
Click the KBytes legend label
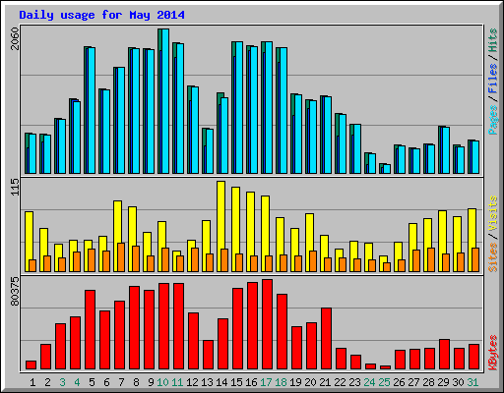pyautogui.click(x=493, y=353)
